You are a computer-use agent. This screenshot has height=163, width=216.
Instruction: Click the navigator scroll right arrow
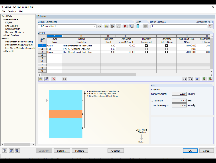33,144
